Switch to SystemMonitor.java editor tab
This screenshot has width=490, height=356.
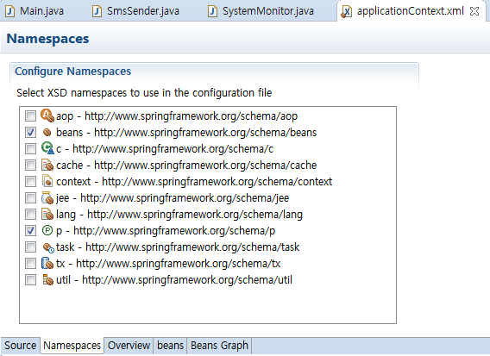click(268, 11)
